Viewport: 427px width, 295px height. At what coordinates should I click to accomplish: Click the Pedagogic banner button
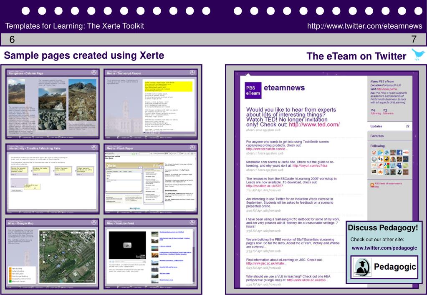(x=384, y=267)
